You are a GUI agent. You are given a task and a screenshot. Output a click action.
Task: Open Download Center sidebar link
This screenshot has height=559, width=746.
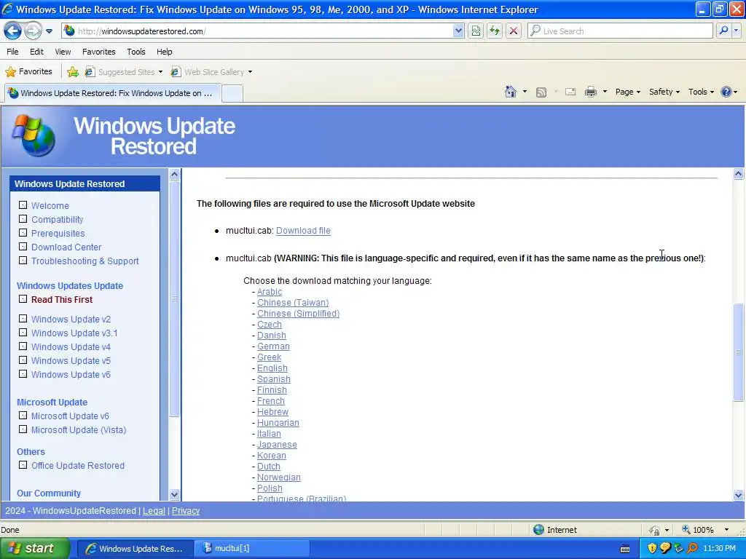(x=66, y=247)
